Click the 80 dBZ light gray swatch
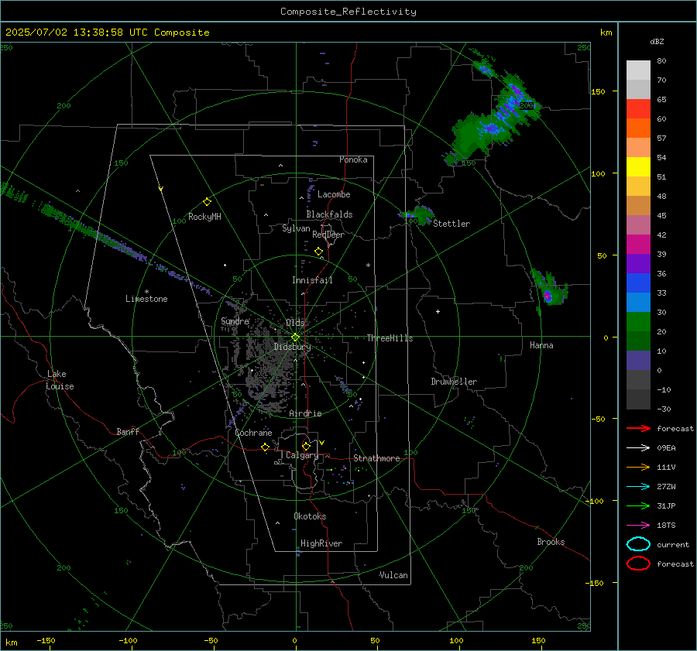Image resolution: width=697 pixels, height=651 pixels. 638,70
